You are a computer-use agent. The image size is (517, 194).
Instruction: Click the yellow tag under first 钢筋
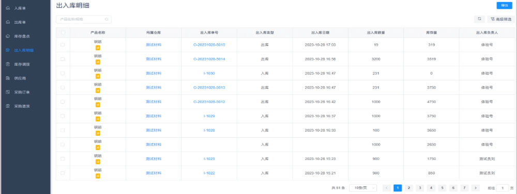pos(98,47)
